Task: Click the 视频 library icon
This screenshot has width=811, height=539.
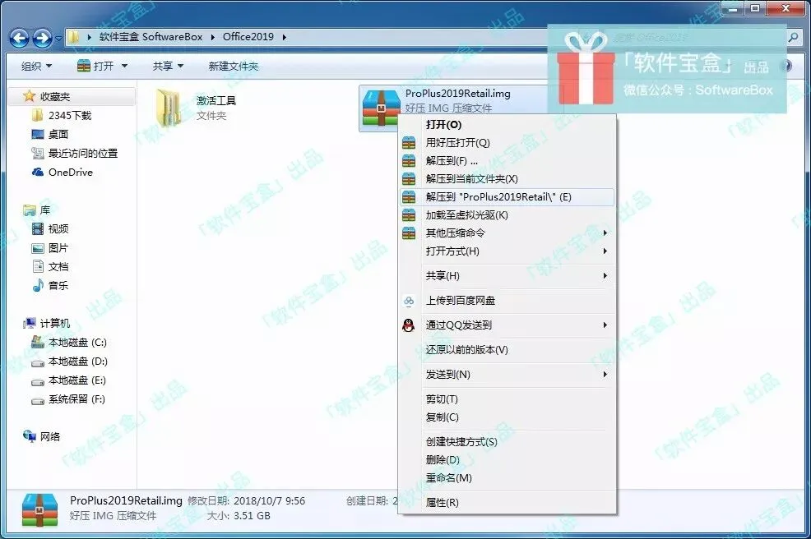Action: click(x=37, y=228)
